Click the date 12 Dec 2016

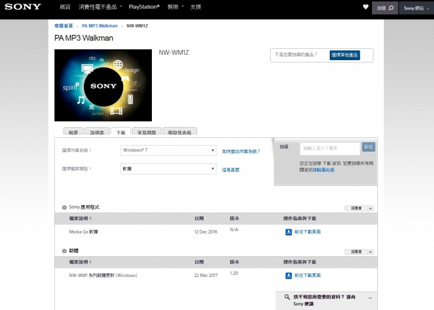click(206, 232)
